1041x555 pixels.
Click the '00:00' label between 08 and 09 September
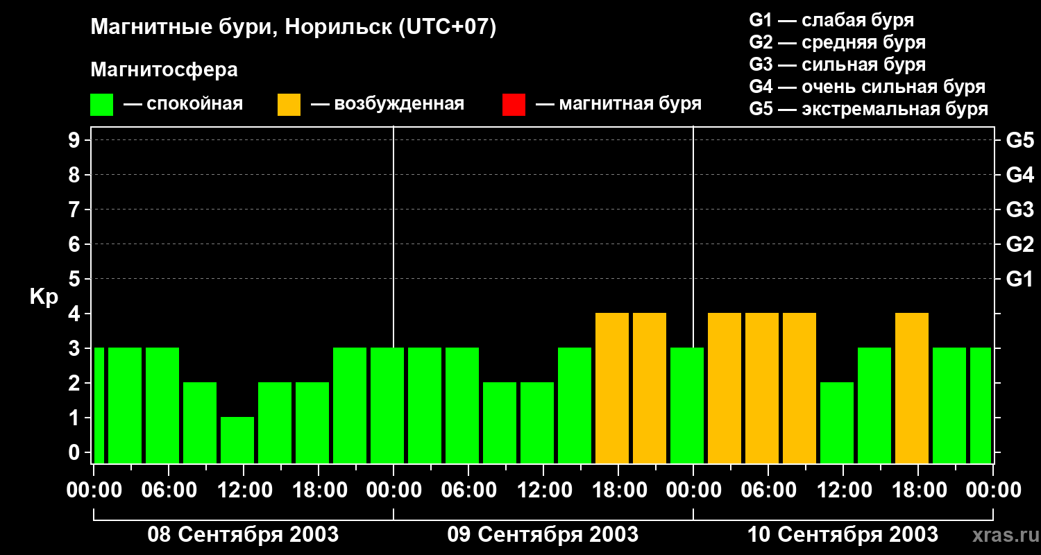point(393,490)
